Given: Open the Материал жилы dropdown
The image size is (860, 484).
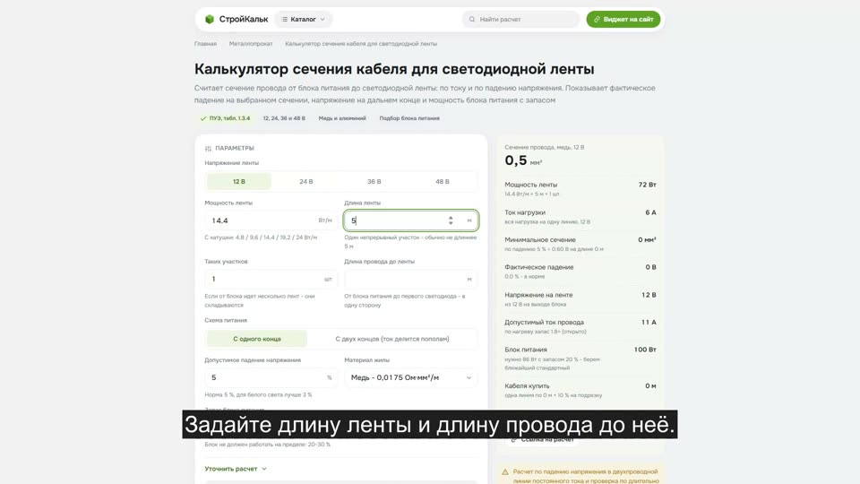Looking at the screenshot, I should (x=411, y=377).
